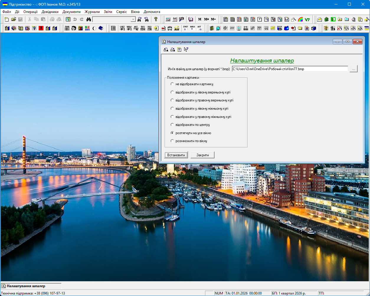This screenshot has height=296, width=370.
Task: Choose 'розмножити по вікну' option
Action: coord(172,141)
